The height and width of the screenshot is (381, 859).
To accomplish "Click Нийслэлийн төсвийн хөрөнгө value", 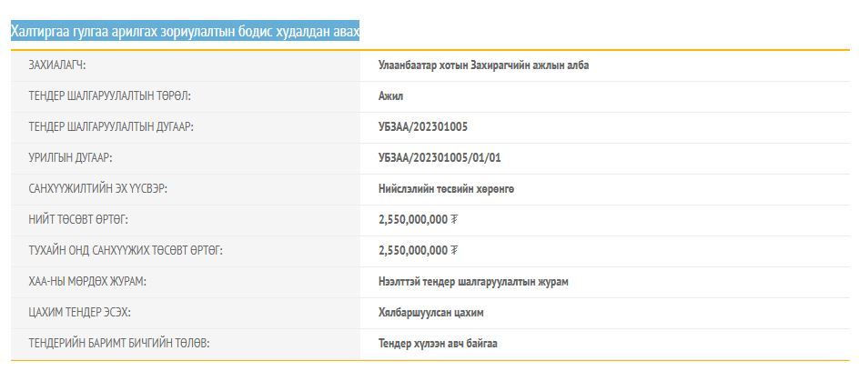I will (x=446, y=189).
